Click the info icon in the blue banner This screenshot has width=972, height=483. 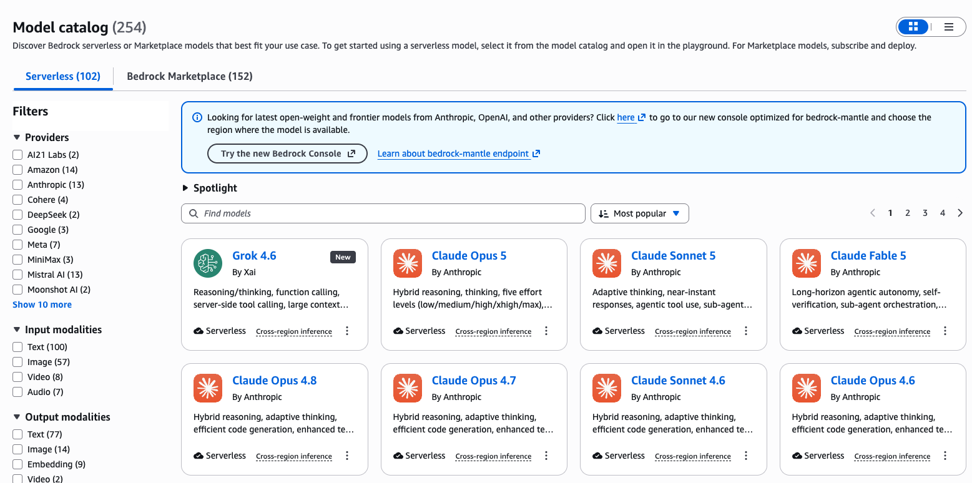pos(197,117)
